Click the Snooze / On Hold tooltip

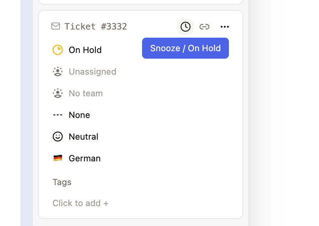tap(185, 48)
